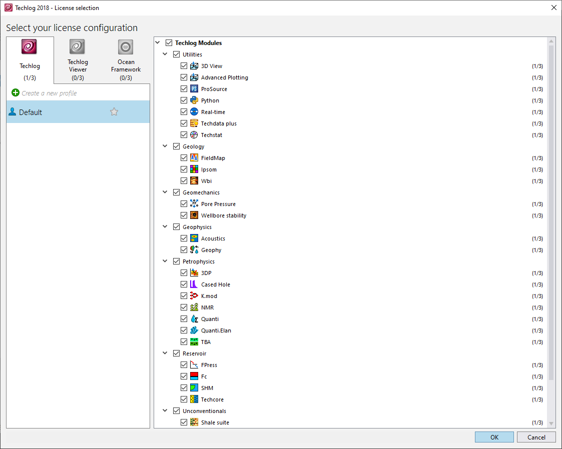Click the Quanti module icon
The image size is (562, 449).
pos(194,318)
